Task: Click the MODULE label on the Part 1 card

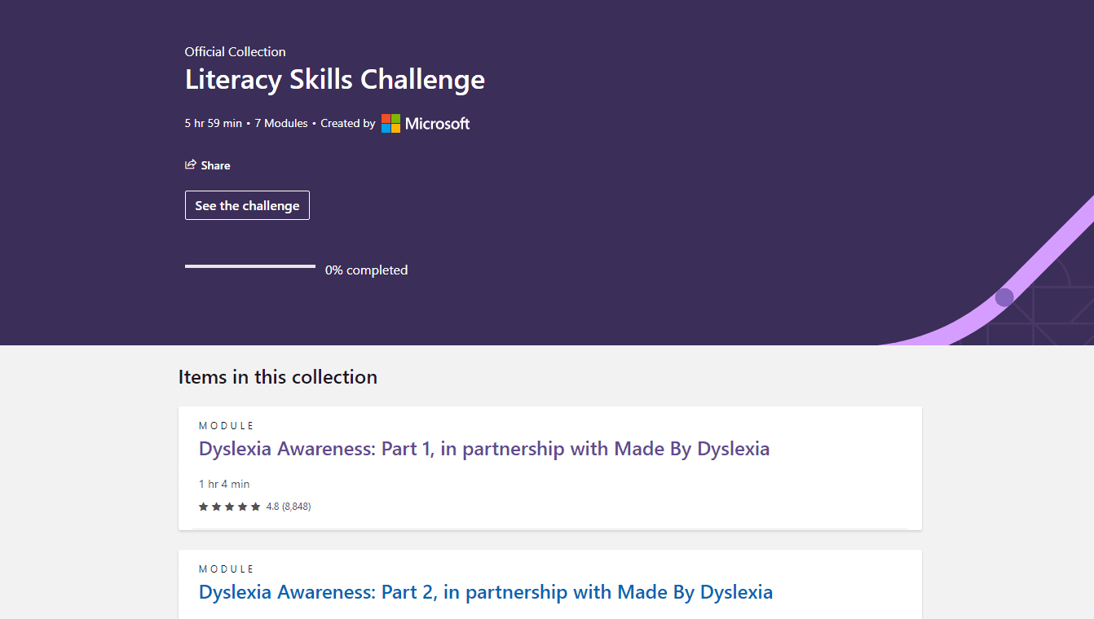Action: coord(227,426)
